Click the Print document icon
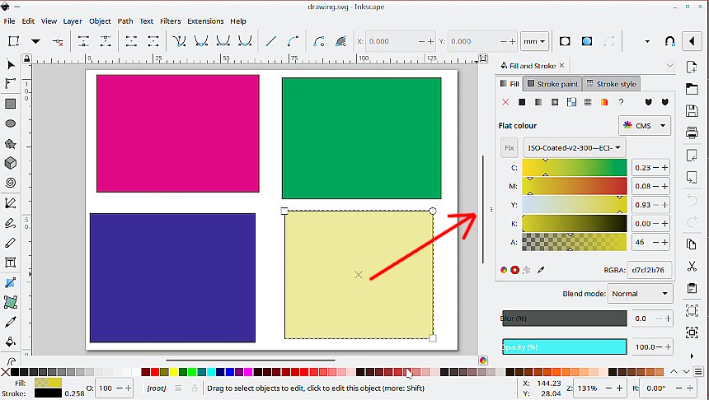The image size is (709, 400). coord(692,133)
